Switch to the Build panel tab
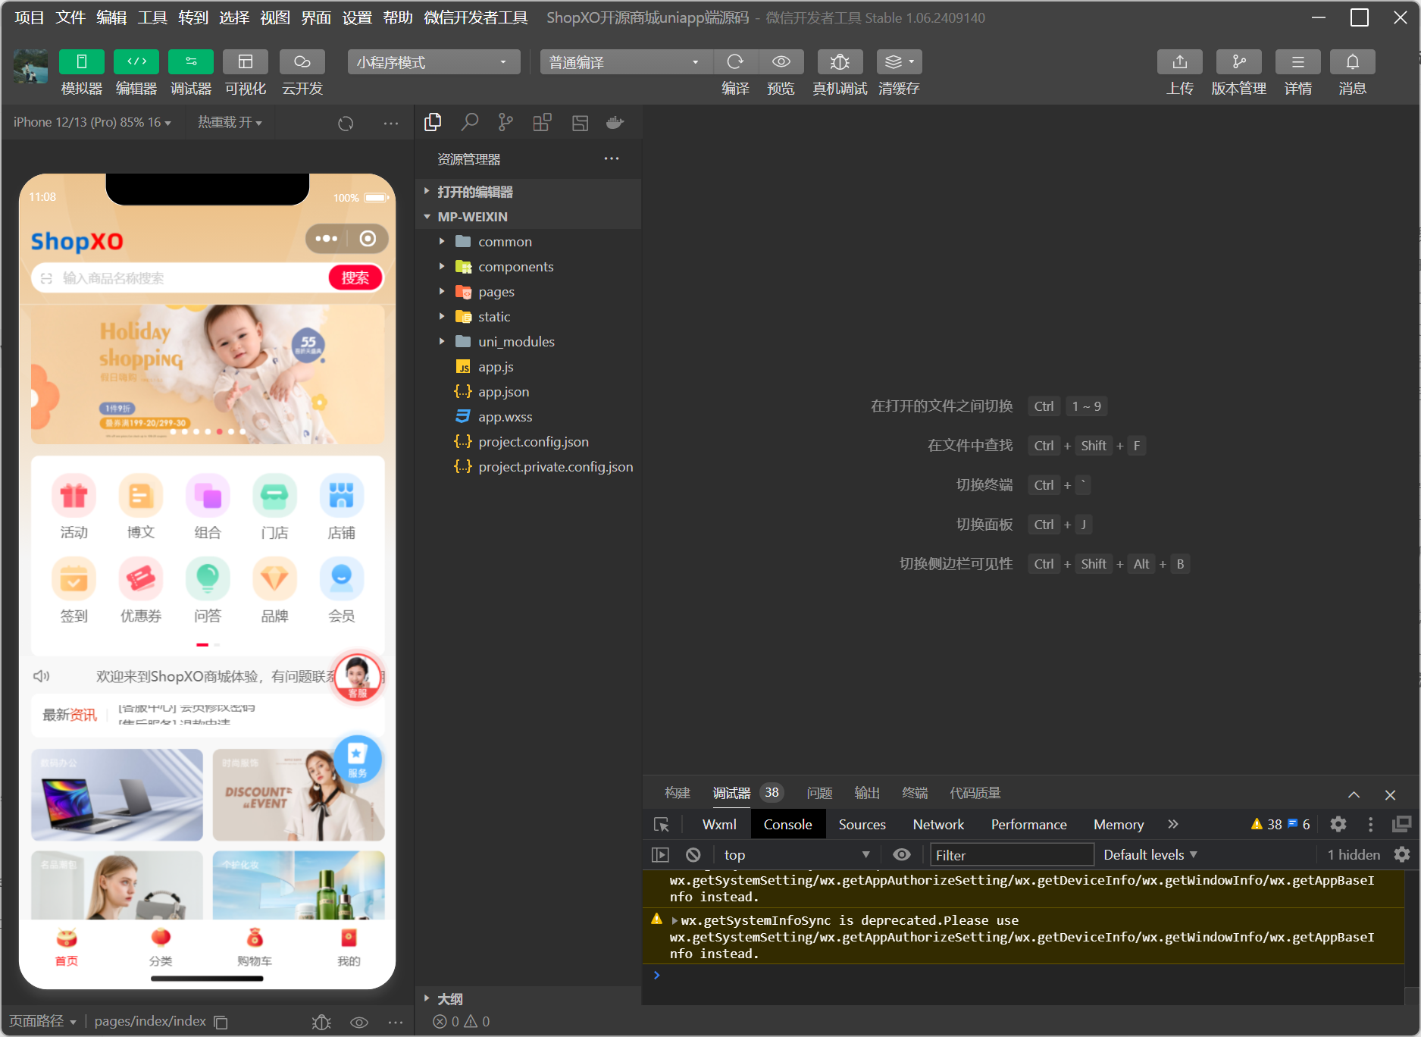 (x=678, y=793)
